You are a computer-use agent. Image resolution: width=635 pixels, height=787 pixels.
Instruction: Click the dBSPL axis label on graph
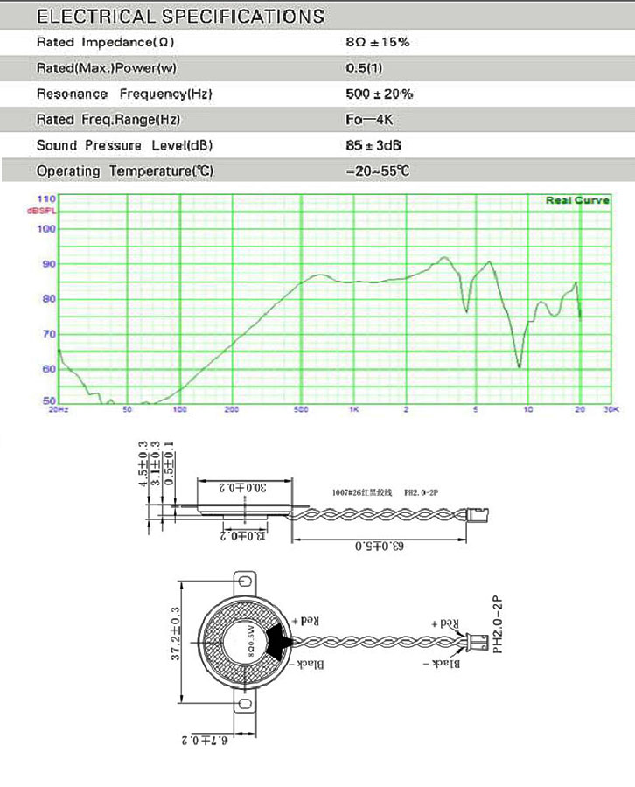41,212
